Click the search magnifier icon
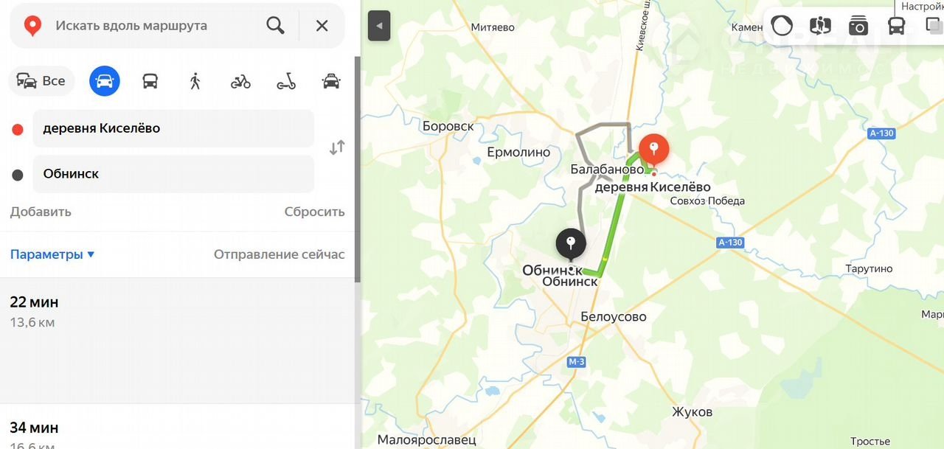This screenshot has height=449, width=944. coord(275,26)
